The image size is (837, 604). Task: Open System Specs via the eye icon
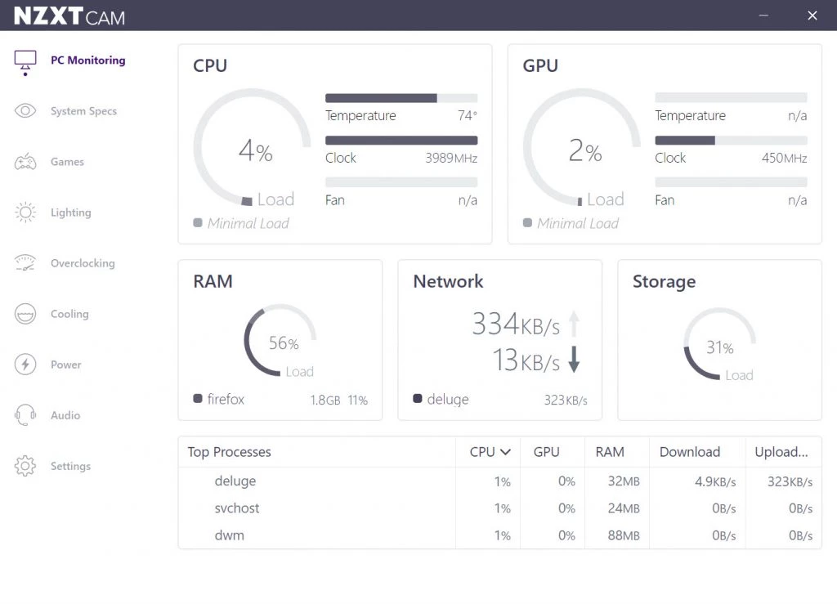[25, 111]
